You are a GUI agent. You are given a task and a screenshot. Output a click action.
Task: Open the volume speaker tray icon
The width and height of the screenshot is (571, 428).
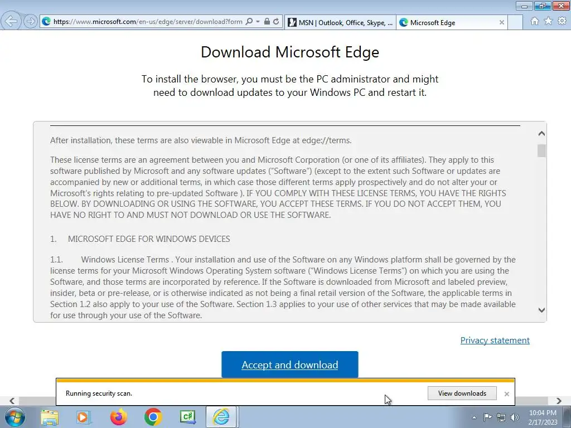coord(515,417)
